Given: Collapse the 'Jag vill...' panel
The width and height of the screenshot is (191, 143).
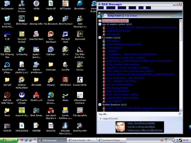Looking at the screenshot, I should point(180,114).
